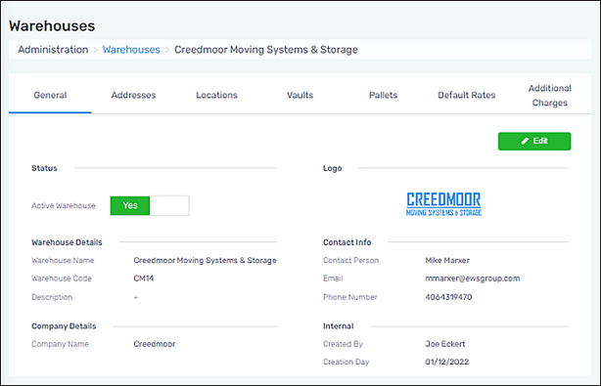Click the Creedmoor Moving Systems & Storage breadcrumb
Viewport: 601px width, 386px height.
coord(266,50)
